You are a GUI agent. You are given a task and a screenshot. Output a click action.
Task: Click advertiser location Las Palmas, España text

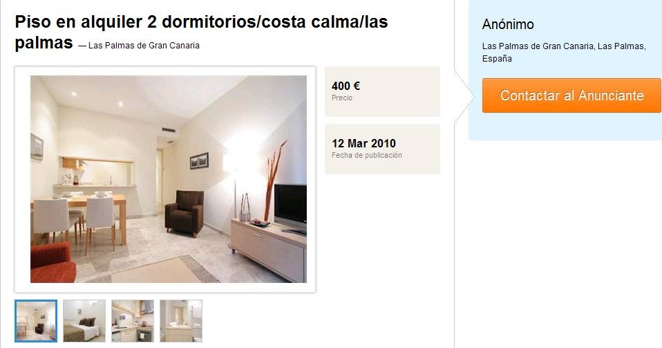click(564, 52)
